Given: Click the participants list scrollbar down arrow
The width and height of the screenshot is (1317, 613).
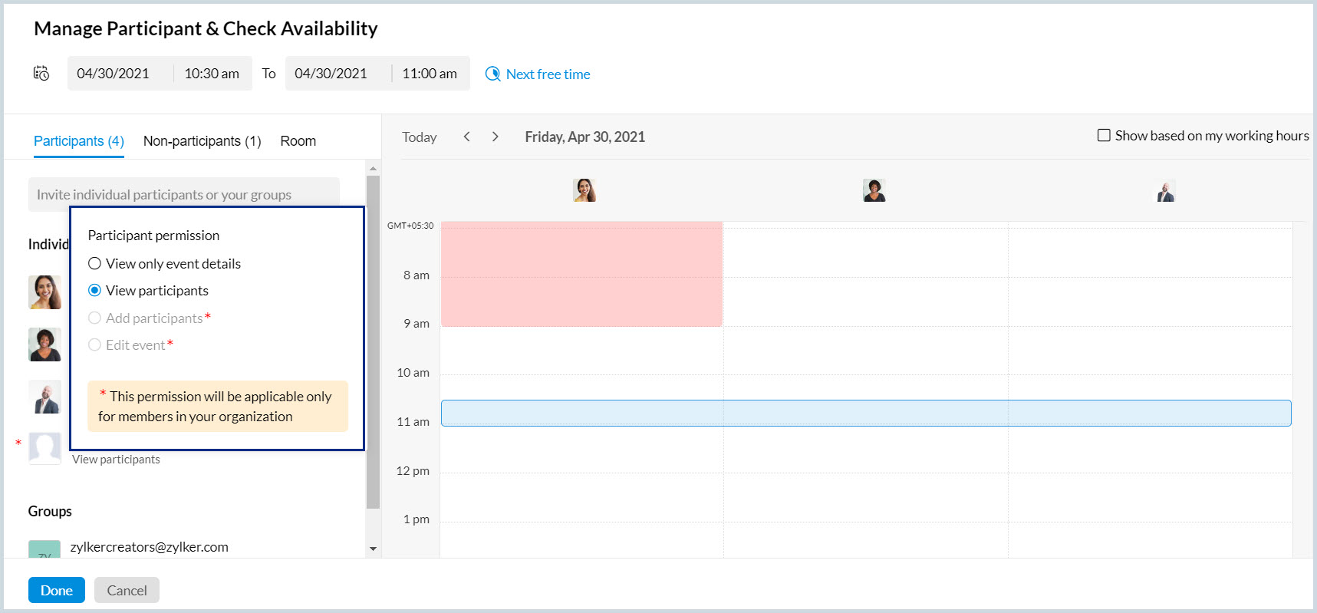Looking at the screenshot, I should tap(374, 549).
